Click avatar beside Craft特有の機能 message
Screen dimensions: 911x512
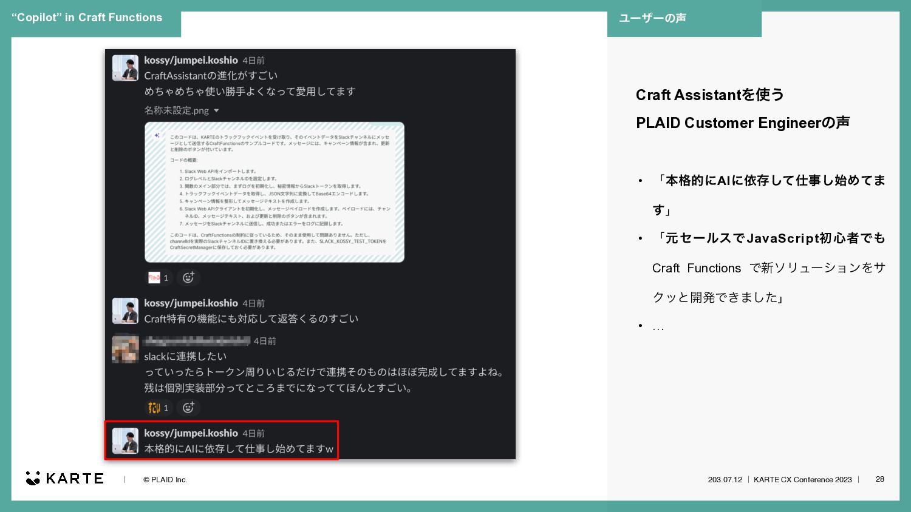tap(125, 311)
